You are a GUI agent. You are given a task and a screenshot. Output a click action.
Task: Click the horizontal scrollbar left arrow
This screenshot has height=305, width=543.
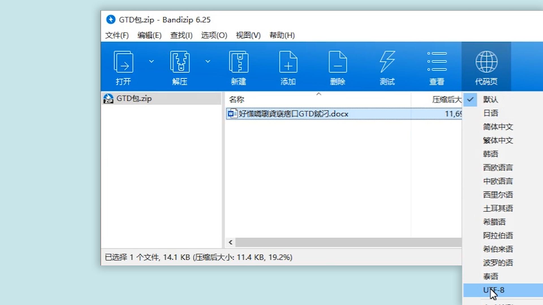point(230,242)
